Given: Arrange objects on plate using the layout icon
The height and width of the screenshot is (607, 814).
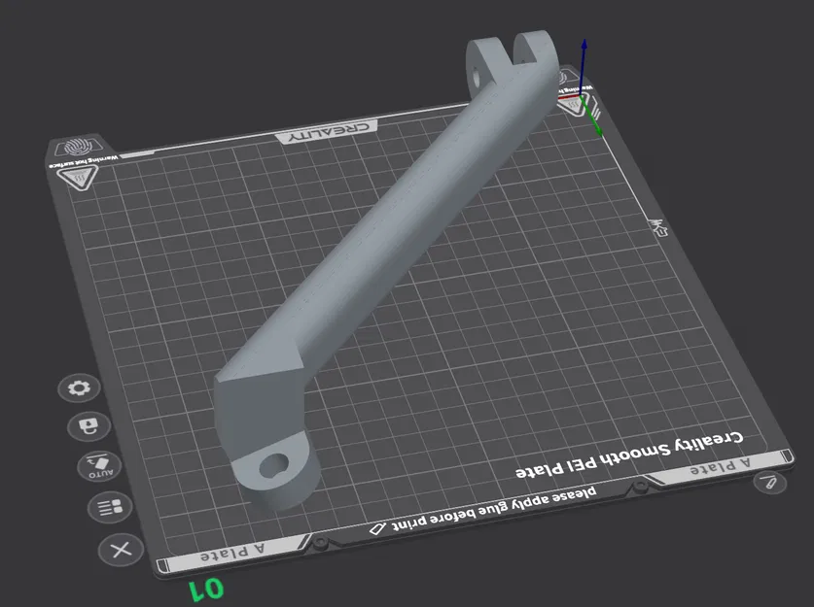Looking at the screenshot, I should coord(110,507).
